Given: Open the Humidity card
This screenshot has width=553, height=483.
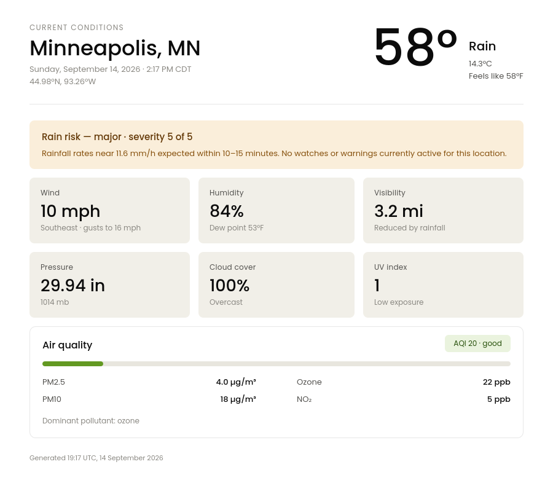Looking at the screenshot, I should coord(276,210).
